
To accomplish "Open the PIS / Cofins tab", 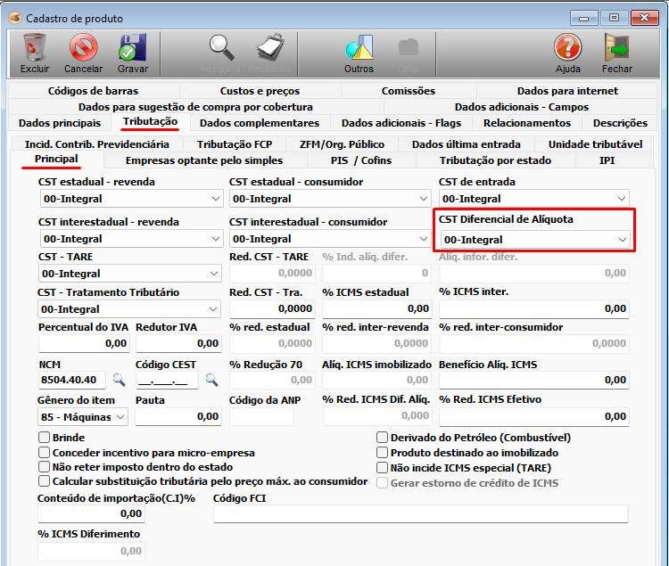I will (360, 160).
